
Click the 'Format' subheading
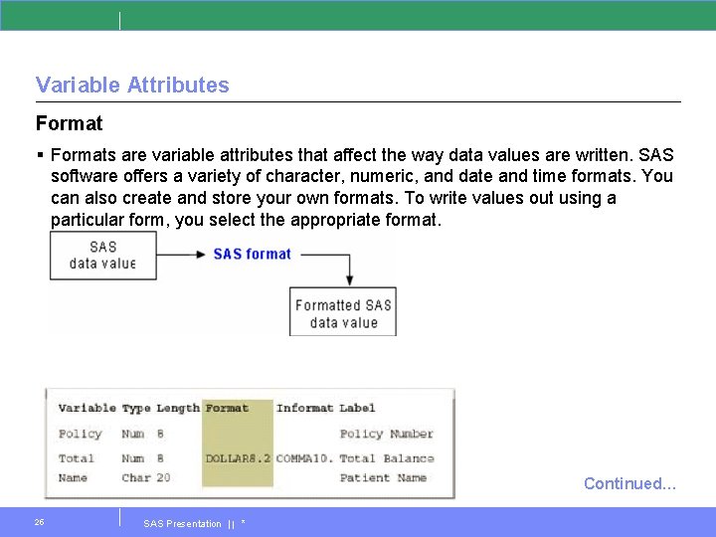point(69,123)
